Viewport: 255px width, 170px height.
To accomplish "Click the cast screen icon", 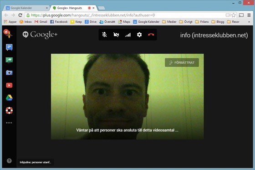I will pos(241,15).
